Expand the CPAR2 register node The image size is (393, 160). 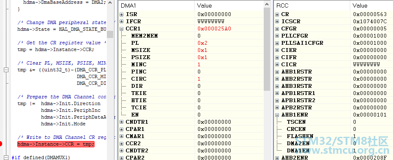122,158
